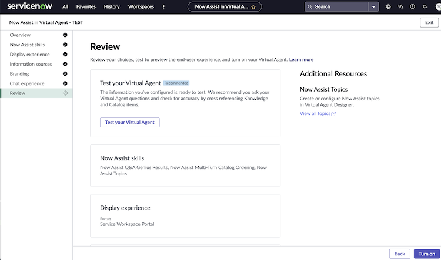Screen dimensions: 441x260
Task: Click the Now Assist in Virtual Agent - TEST title
Action: (46, 22)
